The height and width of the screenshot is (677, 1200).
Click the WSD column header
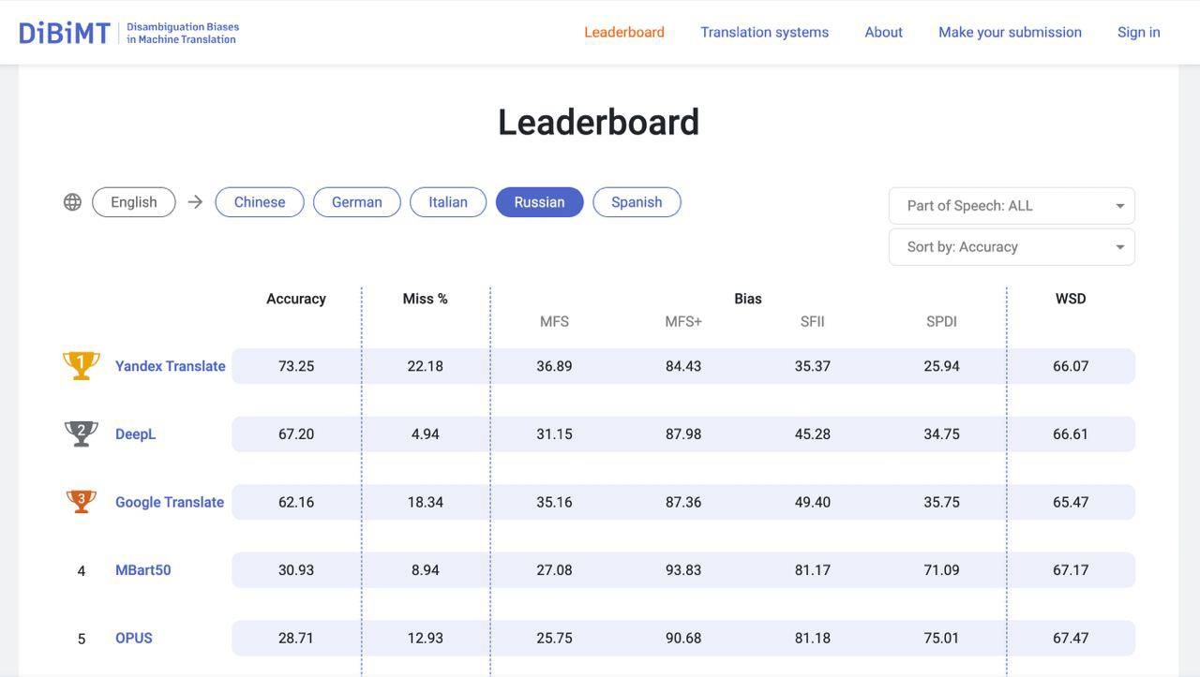pos(1071,299)
